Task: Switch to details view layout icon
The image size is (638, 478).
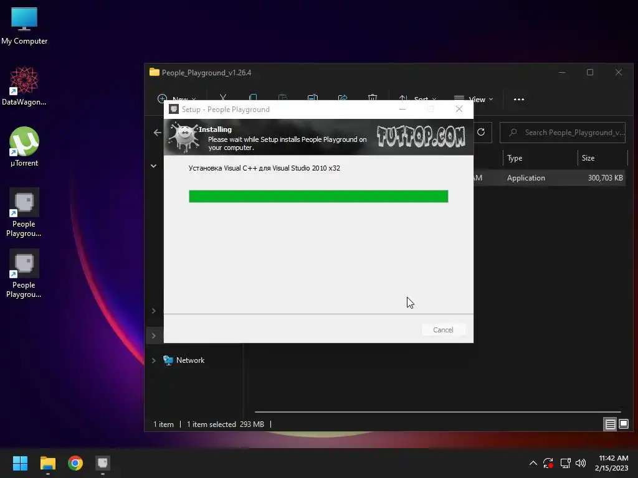Action: point(610,424)
